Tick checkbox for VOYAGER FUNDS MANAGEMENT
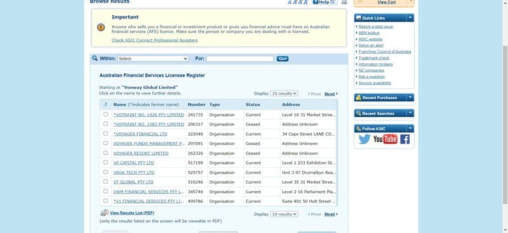Viewport: 508px width, 233px height. pyautogui.click(x=105, y=143)
